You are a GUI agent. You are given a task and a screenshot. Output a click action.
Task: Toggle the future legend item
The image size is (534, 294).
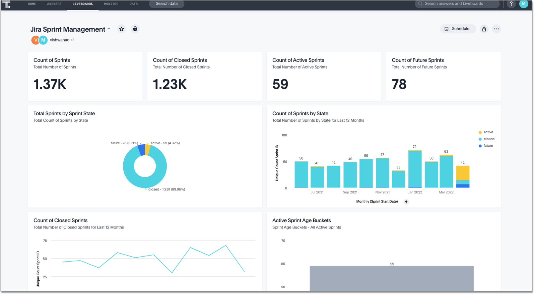486,146
